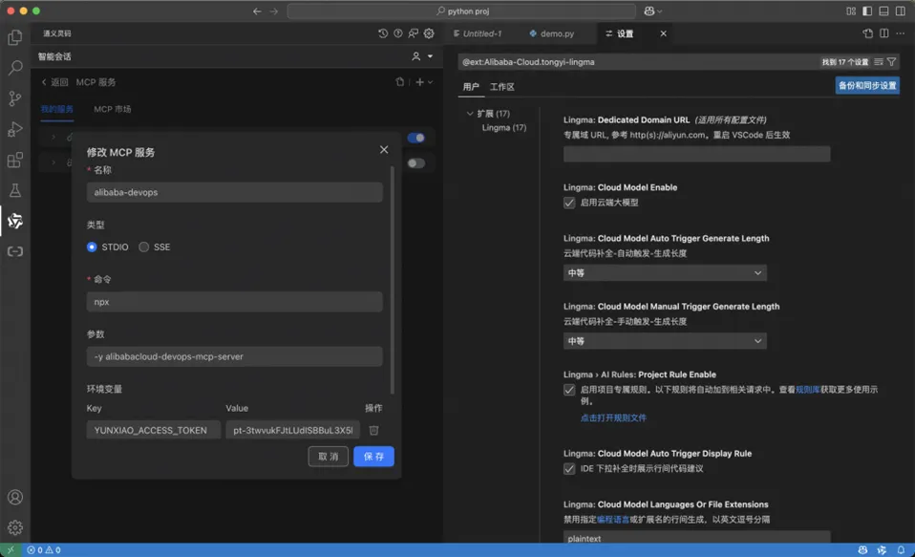Open the Remote Explorer bracket icon
The height and width of the screenshot is (557, 915).
(15, 251)
